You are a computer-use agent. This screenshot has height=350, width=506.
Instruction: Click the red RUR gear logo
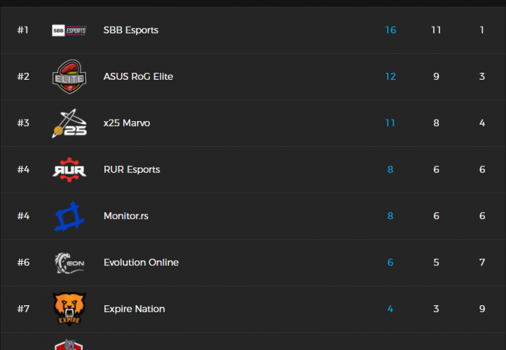(x=69, y=169)
